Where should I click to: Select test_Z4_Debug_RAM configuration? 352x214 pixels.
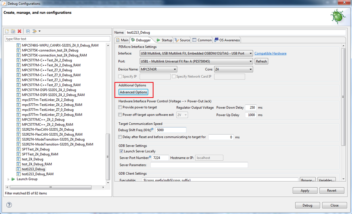pyautogui.click(x=37, y=164)
